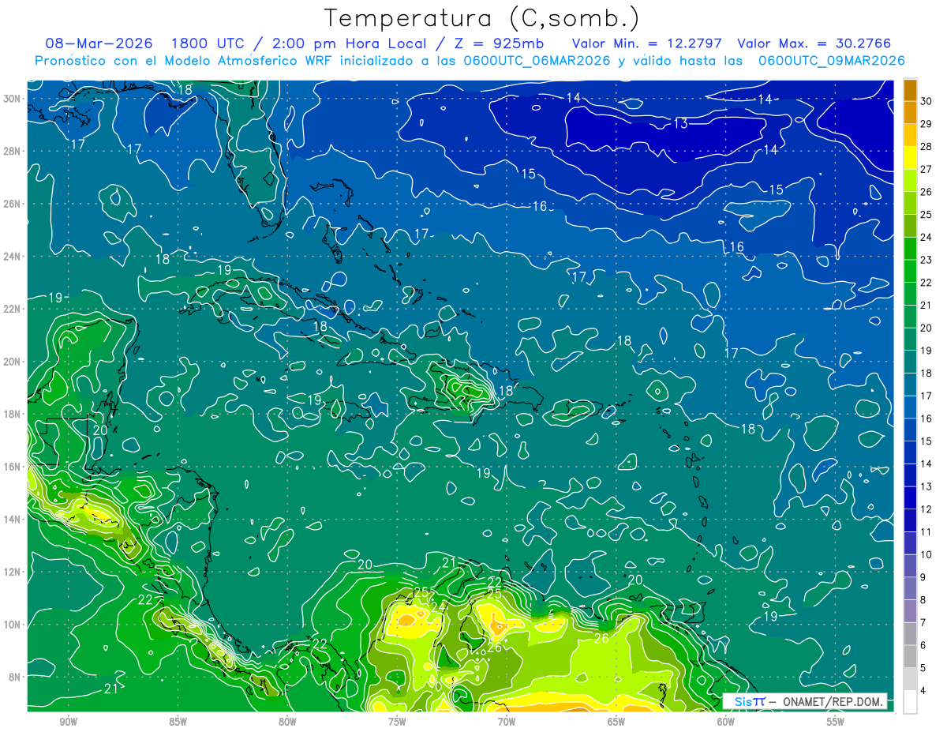The image size is (947, 732).
Task: Click the white swatch below 4
Action: 910,702
